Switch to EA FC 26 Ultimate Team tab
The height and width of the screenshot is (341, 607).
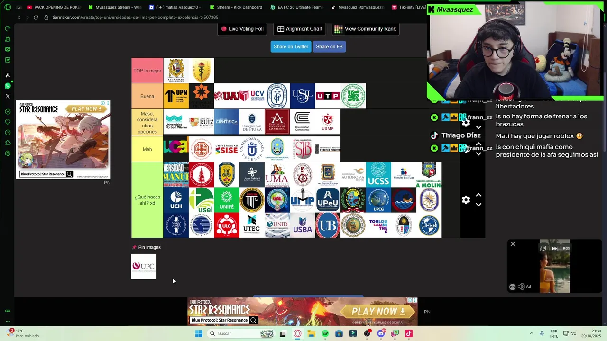click(x=297, y=7)
